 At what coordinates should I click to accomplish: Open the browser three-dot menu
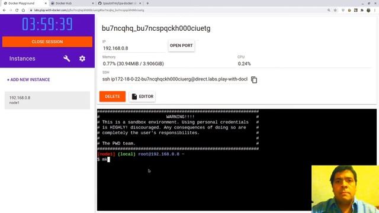point(375,10)
